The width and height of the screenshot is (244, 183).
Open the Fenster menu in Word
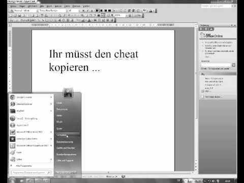coord(76,6)
